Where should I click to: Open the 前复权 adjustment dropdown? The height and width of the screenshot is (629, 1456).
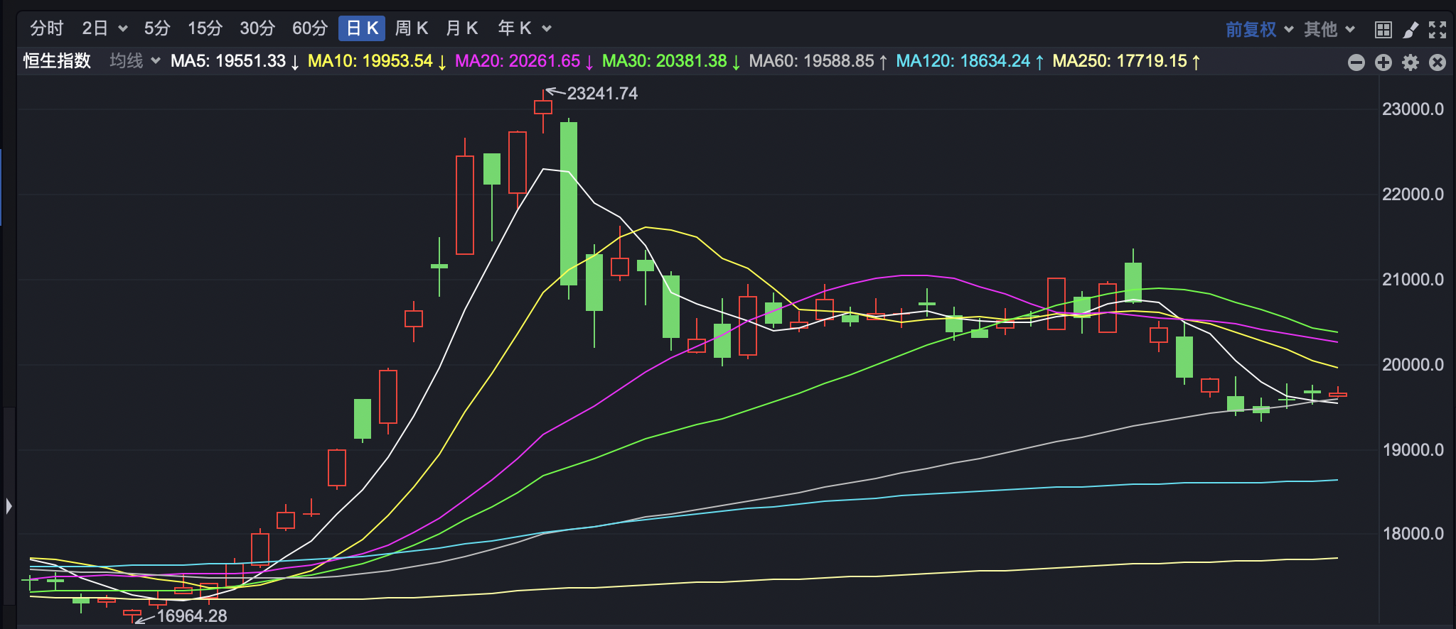click(x=1259, y=29)
